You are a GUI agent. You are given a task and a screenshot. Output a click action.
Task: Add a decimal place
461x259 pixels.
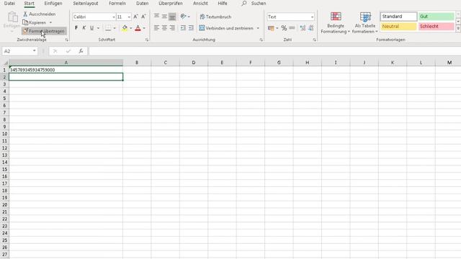click(303, 28)
